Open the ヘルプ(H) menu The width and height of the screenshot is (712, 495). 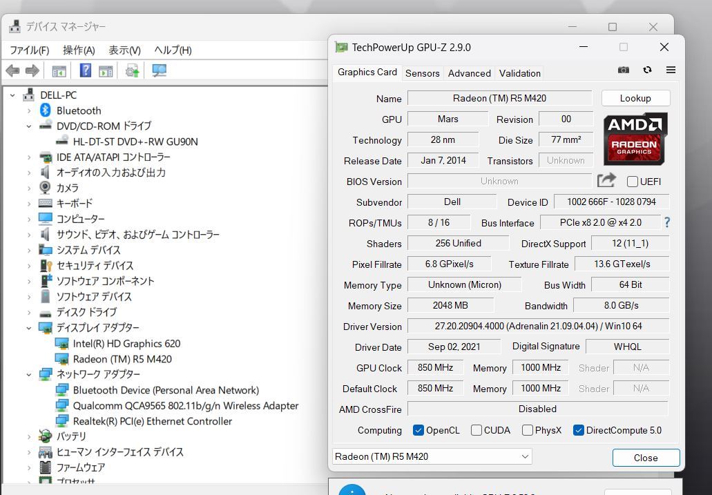(x=173, y=50)
